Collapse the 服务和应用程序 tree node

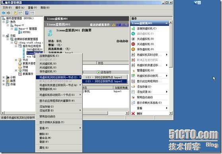16,46
